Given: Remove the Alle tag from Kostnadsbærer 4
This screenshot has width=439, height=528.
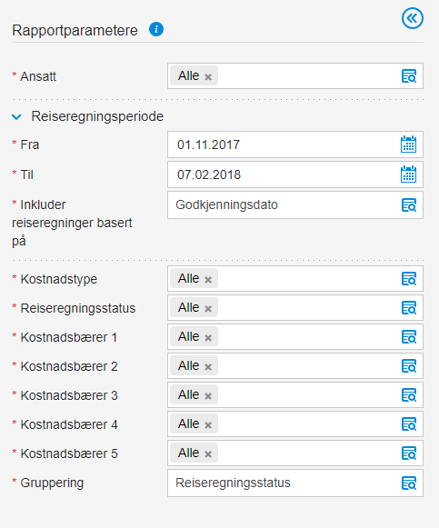Looking at the screenshot, I should pos(208,425).
